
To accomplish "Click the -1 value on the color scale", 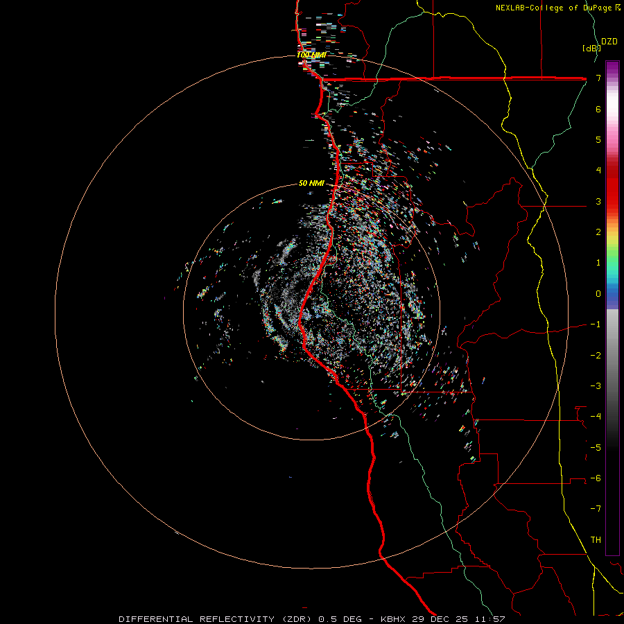I will coord(596,324).
